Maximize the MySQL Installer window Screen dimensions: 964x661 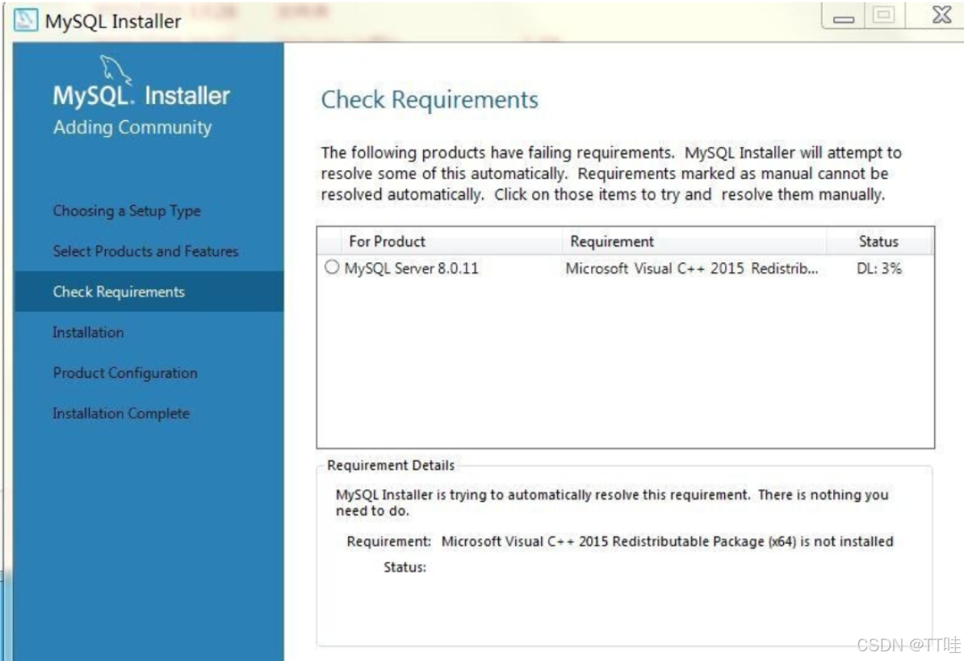[x=884, y=15]
